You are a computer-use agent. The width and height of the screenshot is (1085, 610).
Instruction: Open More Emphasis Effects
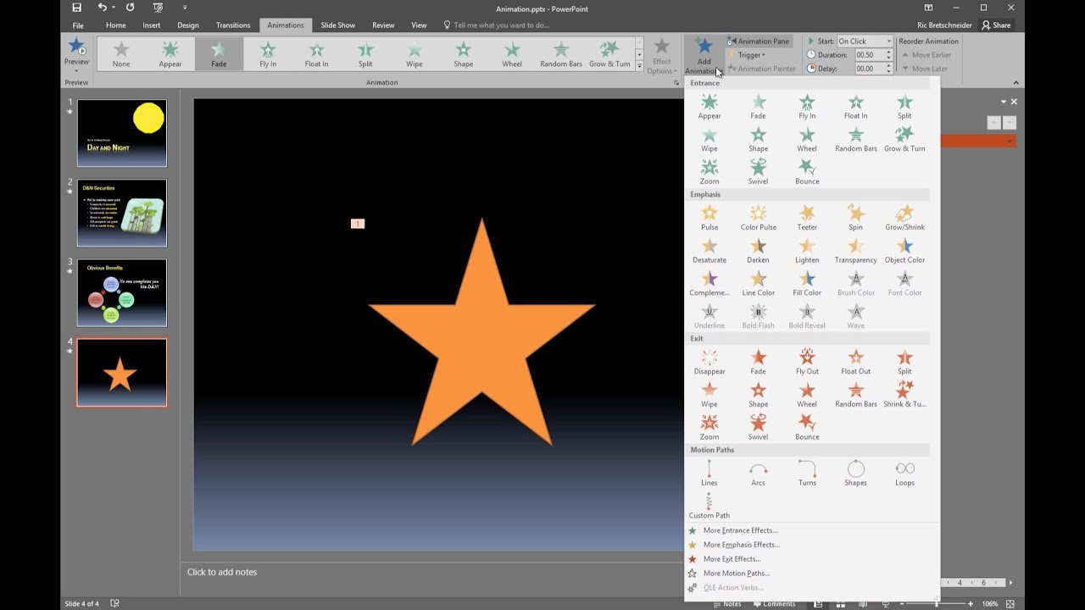pos(741,545)
